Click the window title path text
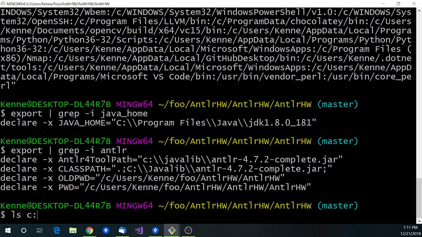The image size is (422, 237). [58, 4]
